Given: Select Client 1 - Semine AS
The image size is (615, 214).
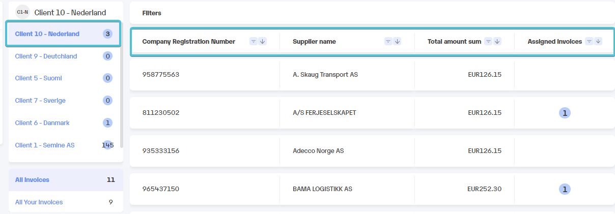Looking at the screenshot, I should coord(63,145).
